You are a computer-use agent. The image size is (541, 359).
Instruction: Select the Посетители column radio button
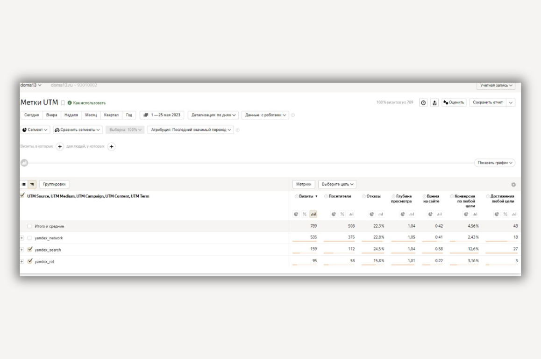(x=326, y=196)
